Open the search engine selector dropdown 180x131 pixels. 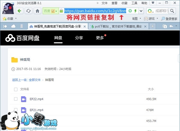[151, 11]
